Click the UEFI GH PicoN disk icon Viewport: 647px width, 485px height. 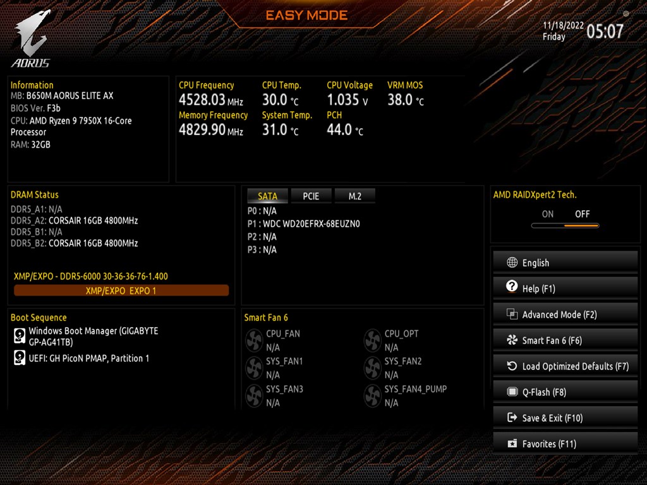point(20,357)
